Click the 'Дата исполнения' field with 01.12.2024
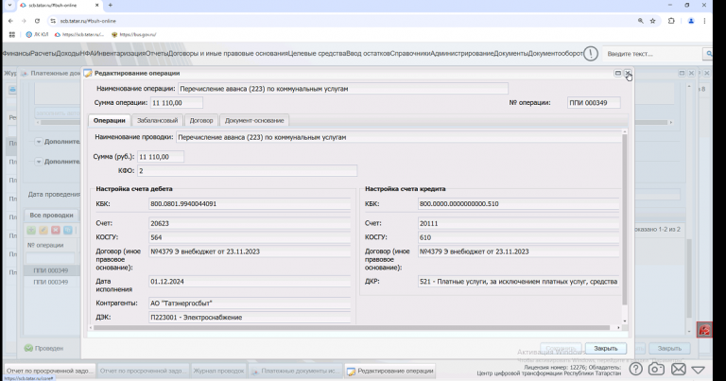726x381 pixels. 250,282
